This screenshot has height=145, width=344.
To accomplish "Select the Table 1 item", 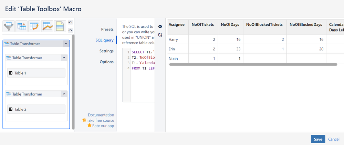I will point(36,73).
